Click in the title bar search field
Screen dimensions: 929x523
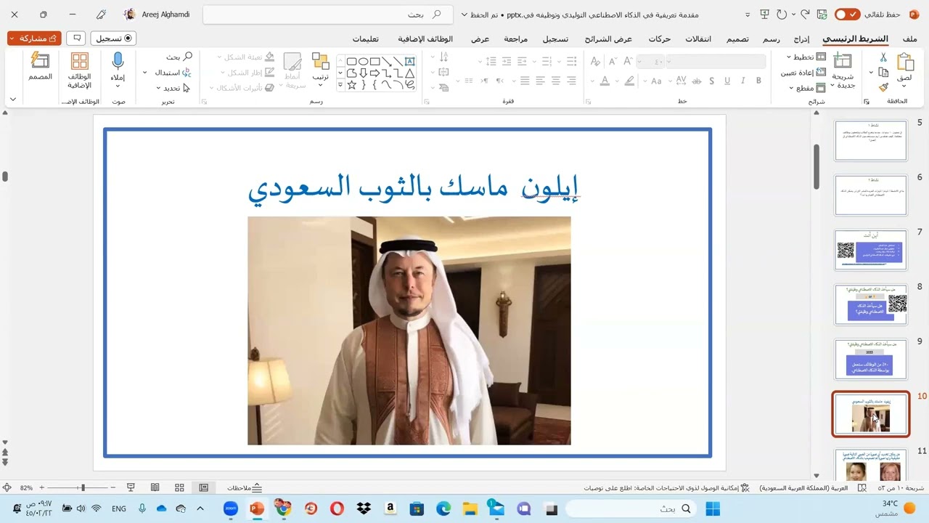point(327,15)
